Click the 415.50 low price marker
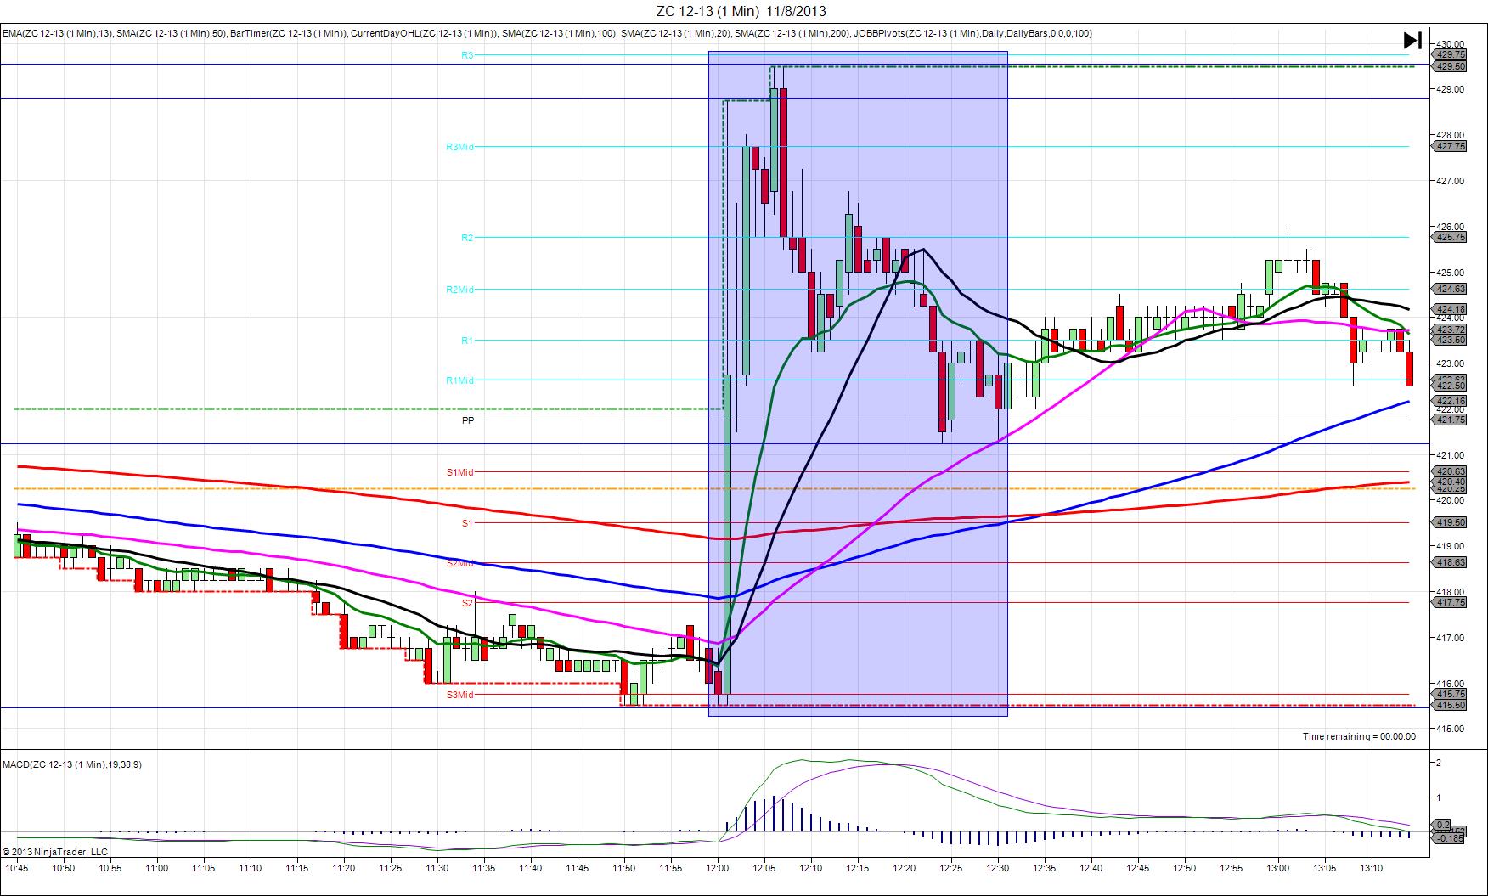This screenshot has height=896, width=1488. click(1449, 705)
